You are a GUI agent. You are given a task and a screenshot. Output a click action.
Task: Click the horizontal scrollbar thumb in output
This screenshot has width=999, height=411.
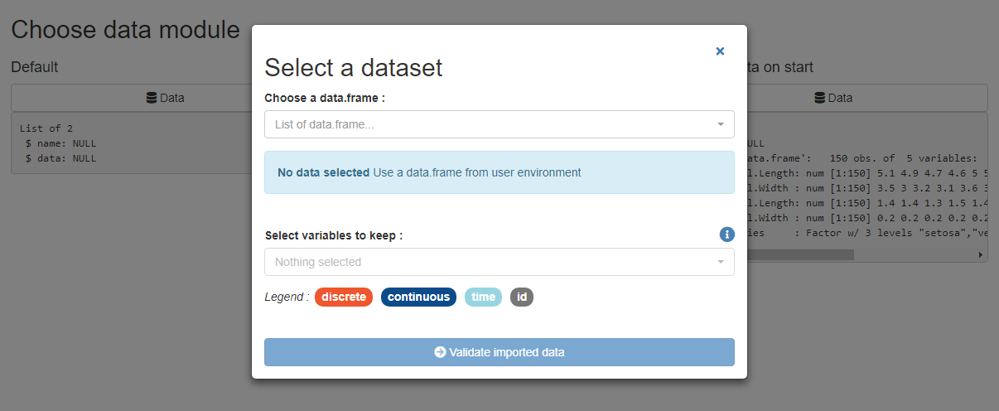click(x=799, y=255)
